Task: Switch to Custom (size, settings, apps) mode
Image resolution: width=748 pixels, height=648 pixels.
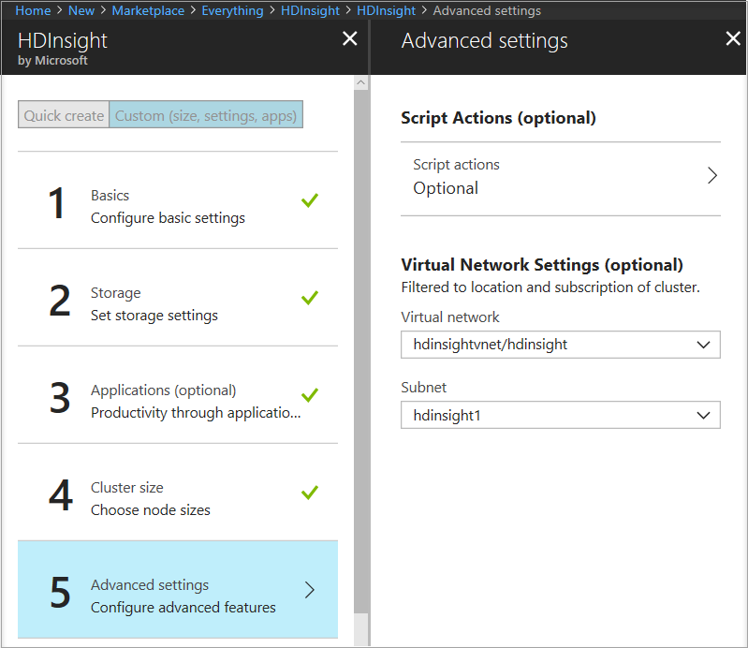Action: coord(206,115)
